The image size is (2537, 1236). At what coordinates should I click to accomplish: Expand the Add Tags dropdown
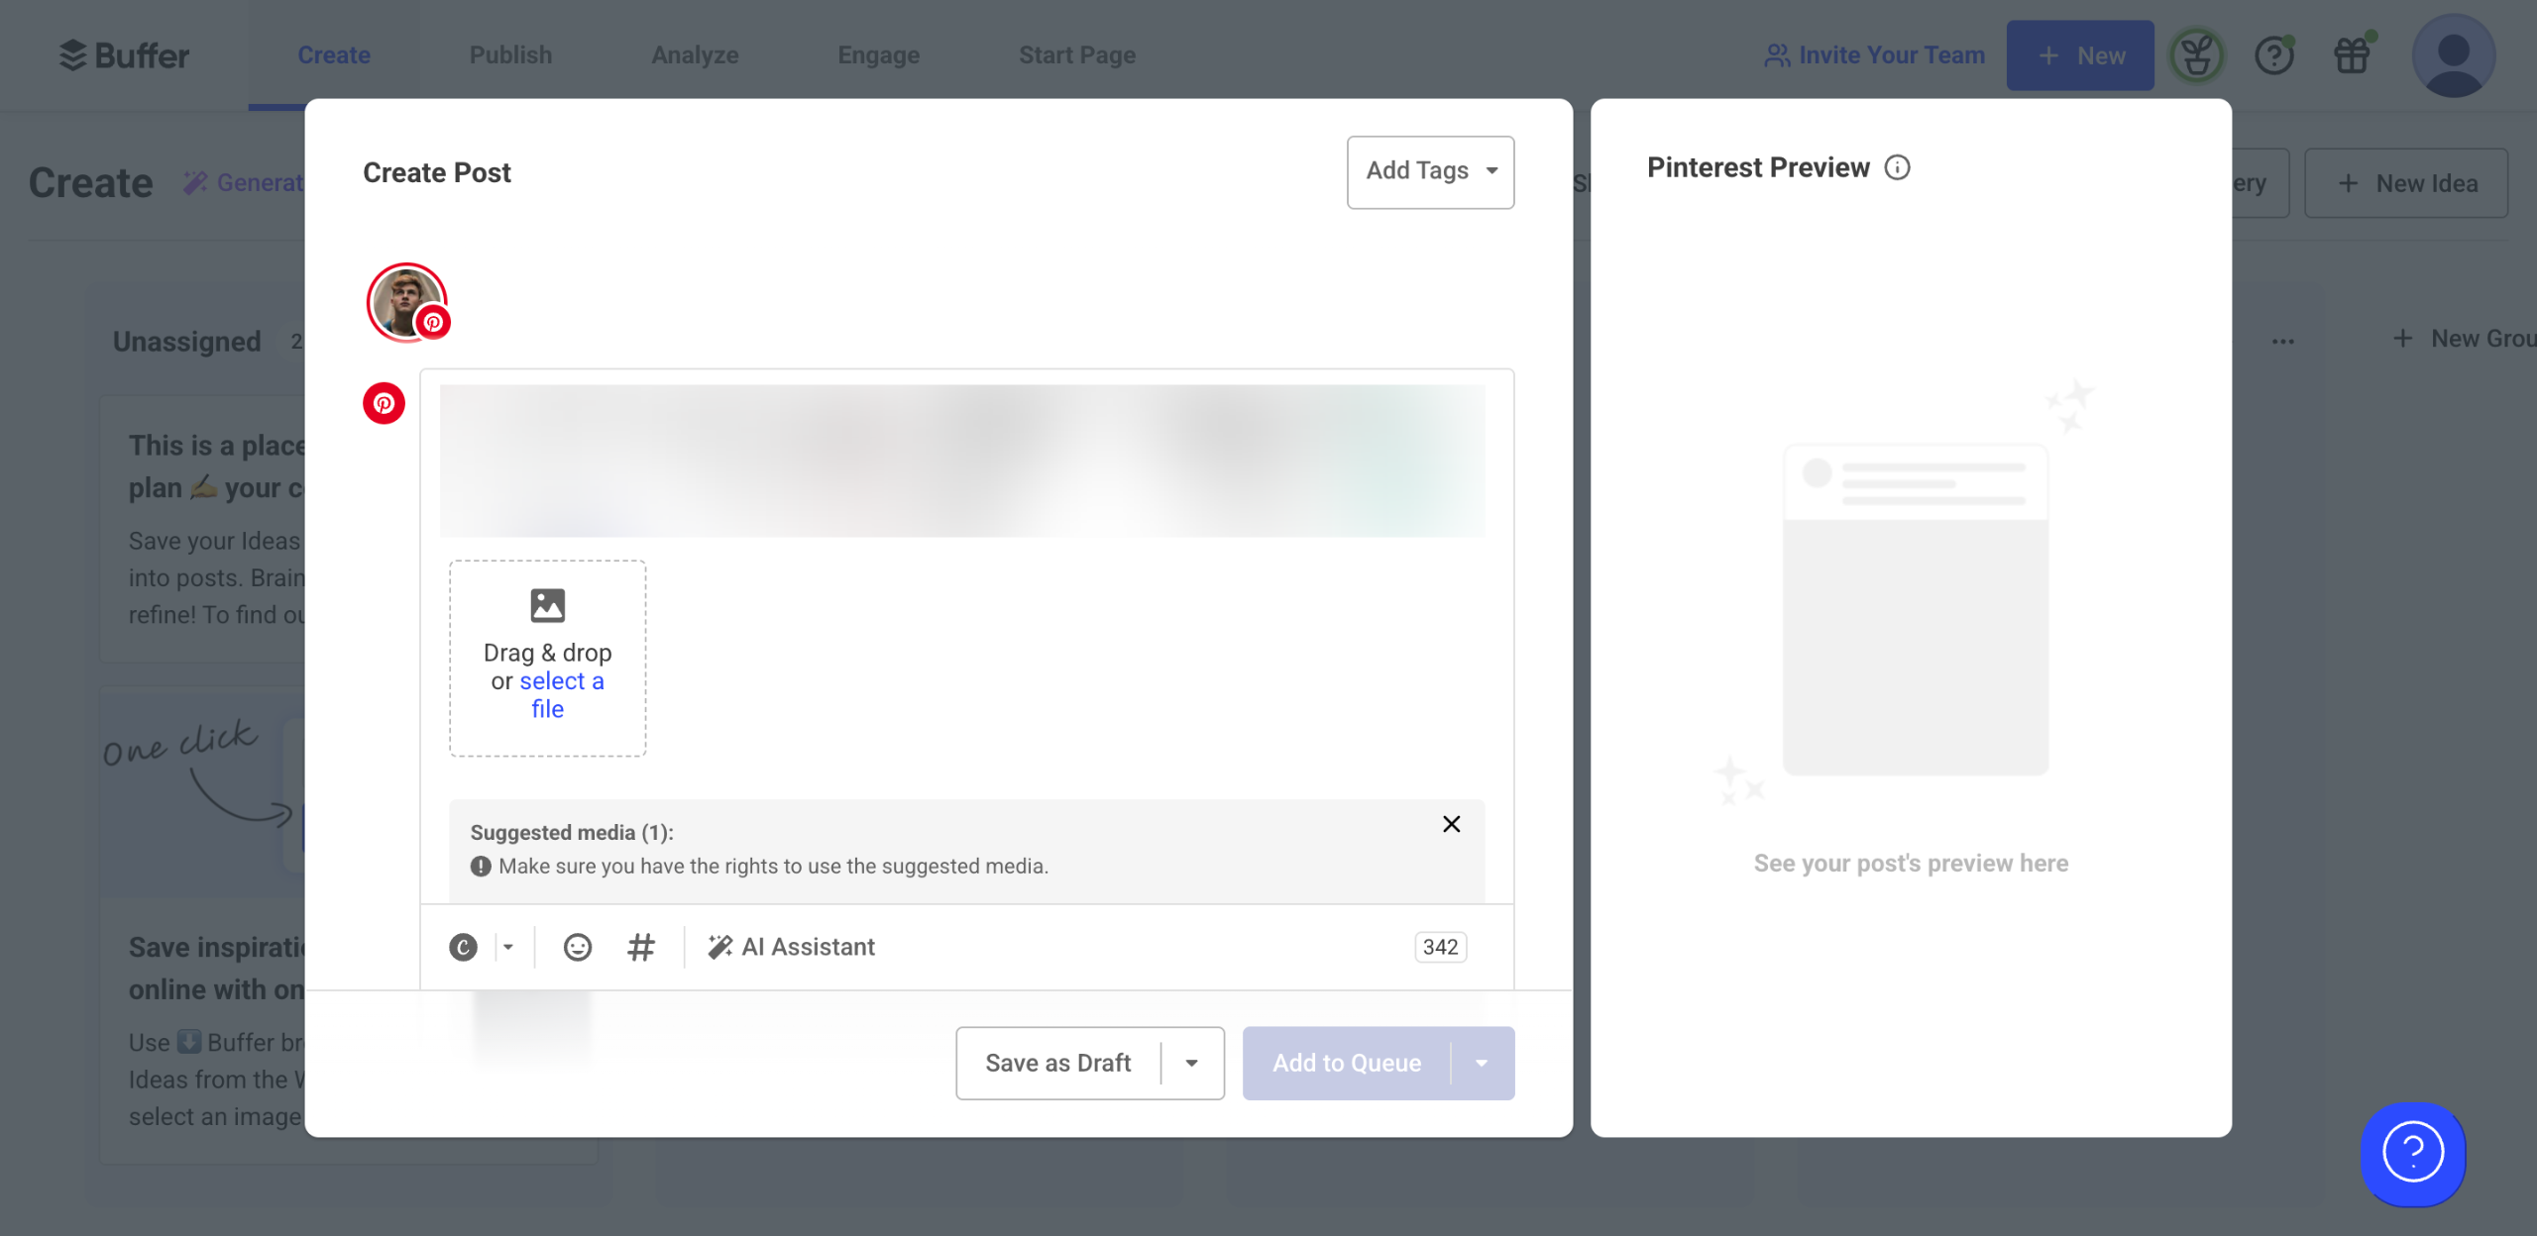pos(1430,171)
